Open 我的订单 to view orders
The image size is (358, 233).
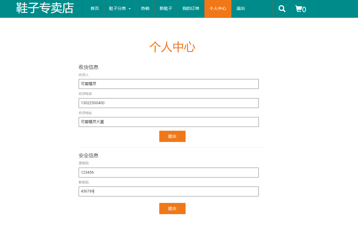(x=191, y=8)
